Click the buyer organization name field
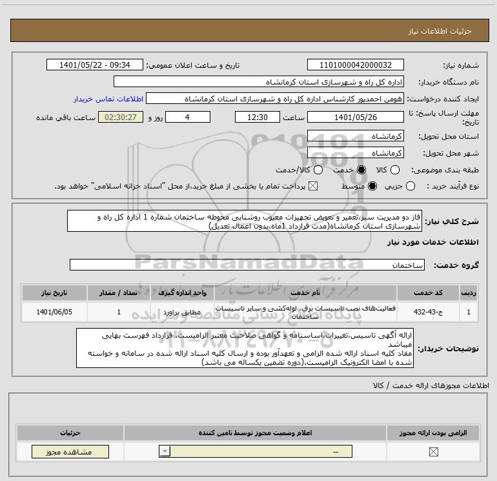 (259, 82)
